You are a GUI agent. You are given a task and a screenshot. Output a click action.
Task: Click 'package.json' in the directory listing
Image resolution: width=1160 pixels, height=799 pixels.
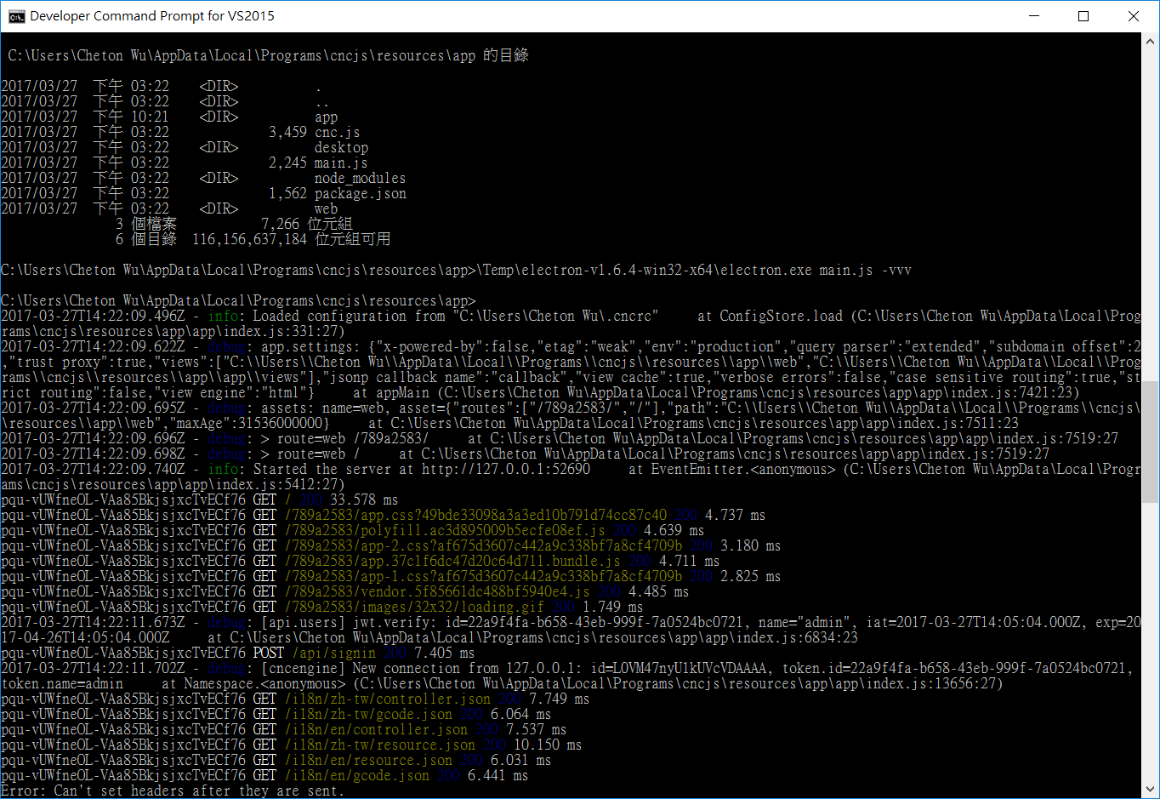tap(361, 193)
